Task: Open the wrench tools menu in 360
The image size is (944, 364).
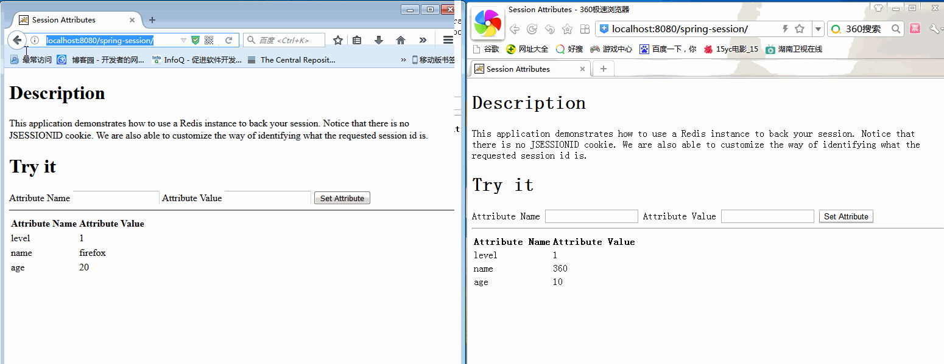Action: [935, 29]
